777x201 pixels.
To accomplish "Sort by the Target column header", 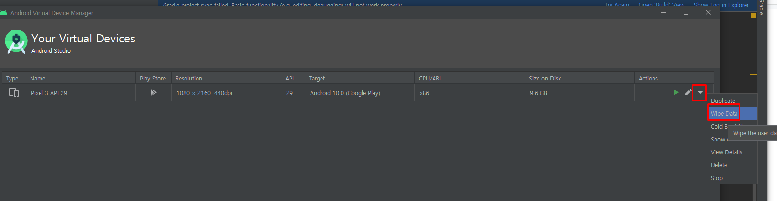I will pyautogui.click(x=360, y=78).
